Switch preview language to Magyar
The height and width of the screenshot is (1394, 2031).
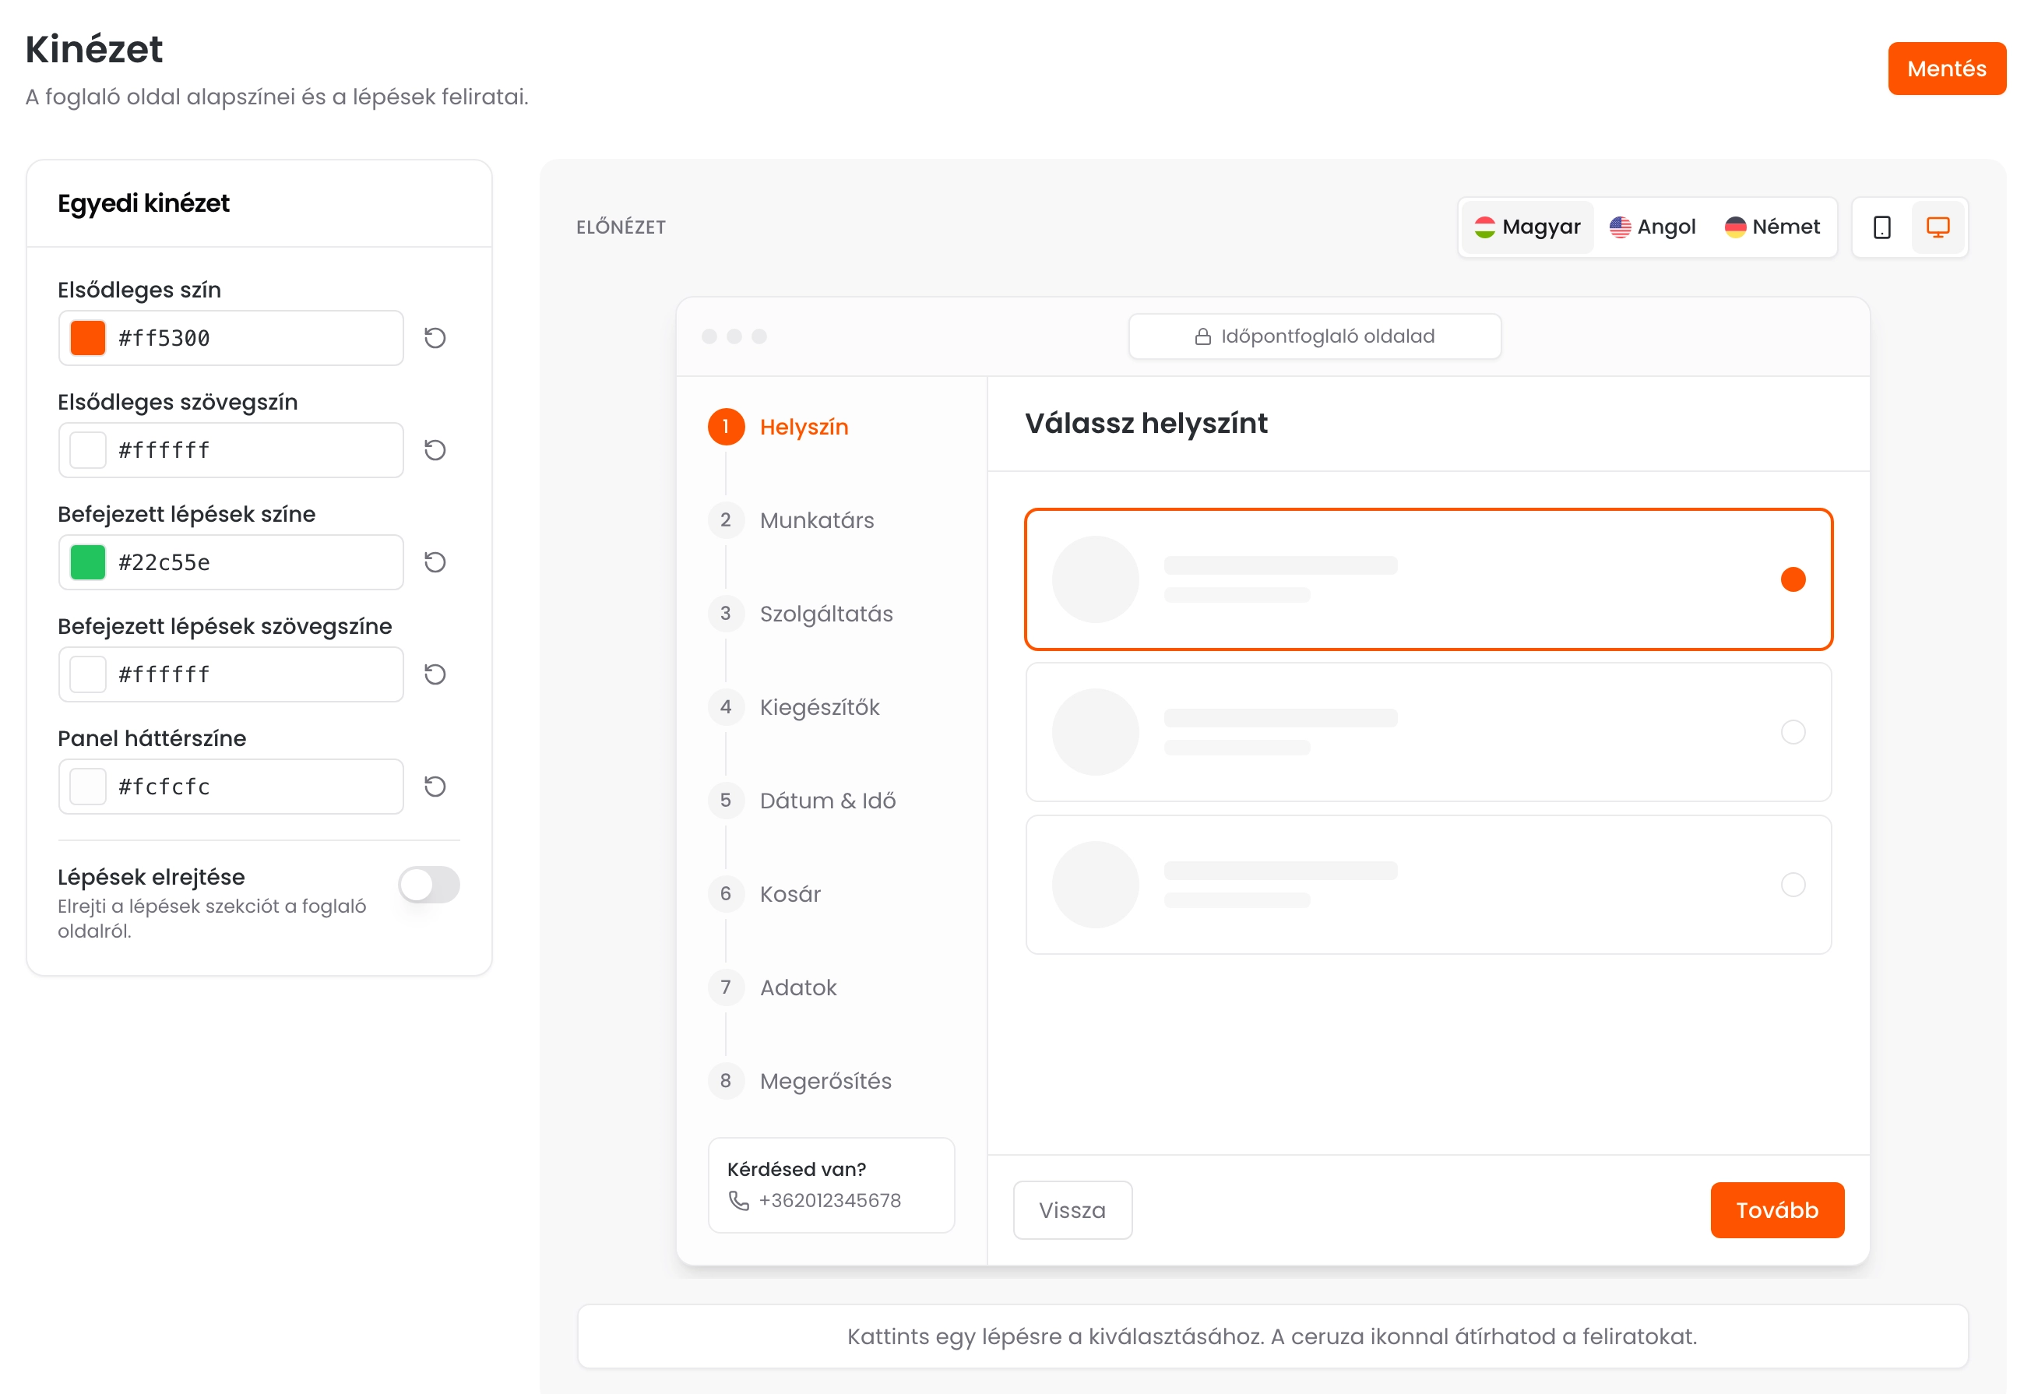[1528, 227]
